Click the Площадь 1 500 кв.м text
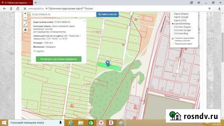This screenshot has height=126, width=224. pos(43,43)
